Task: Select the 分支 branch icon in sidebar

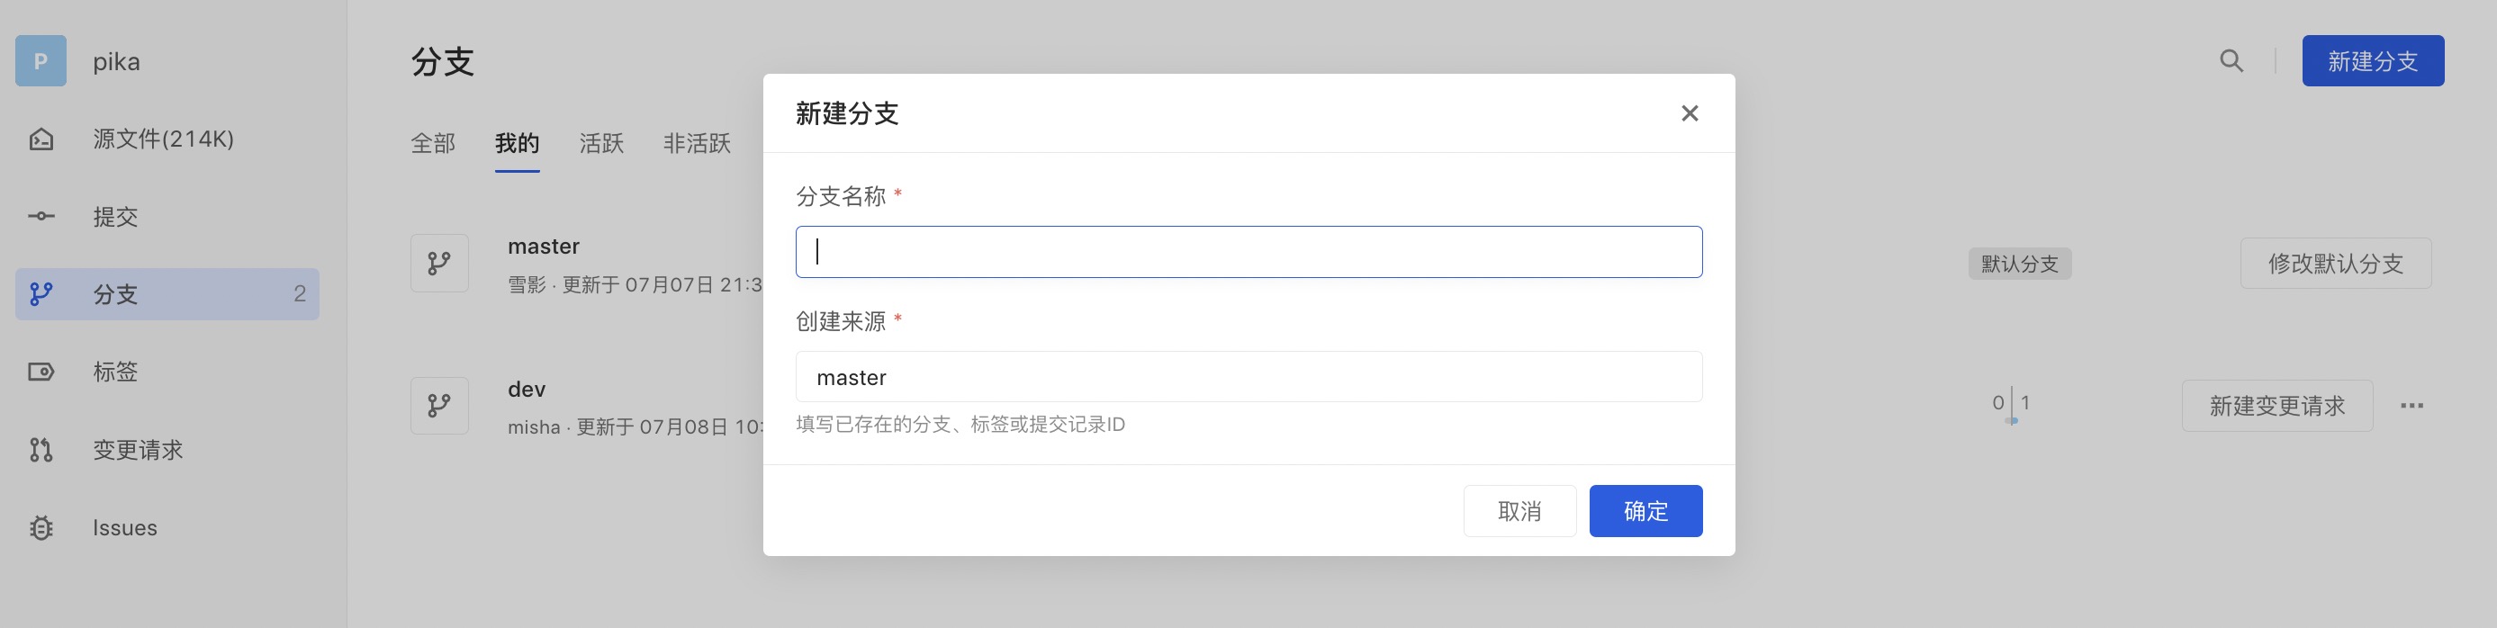Action: click(41, 293)
